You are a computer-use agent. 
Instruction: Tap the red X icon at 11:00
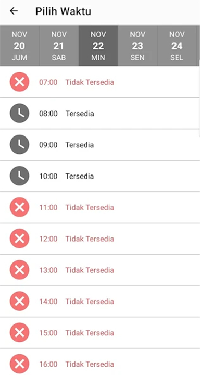coord(19,207)
